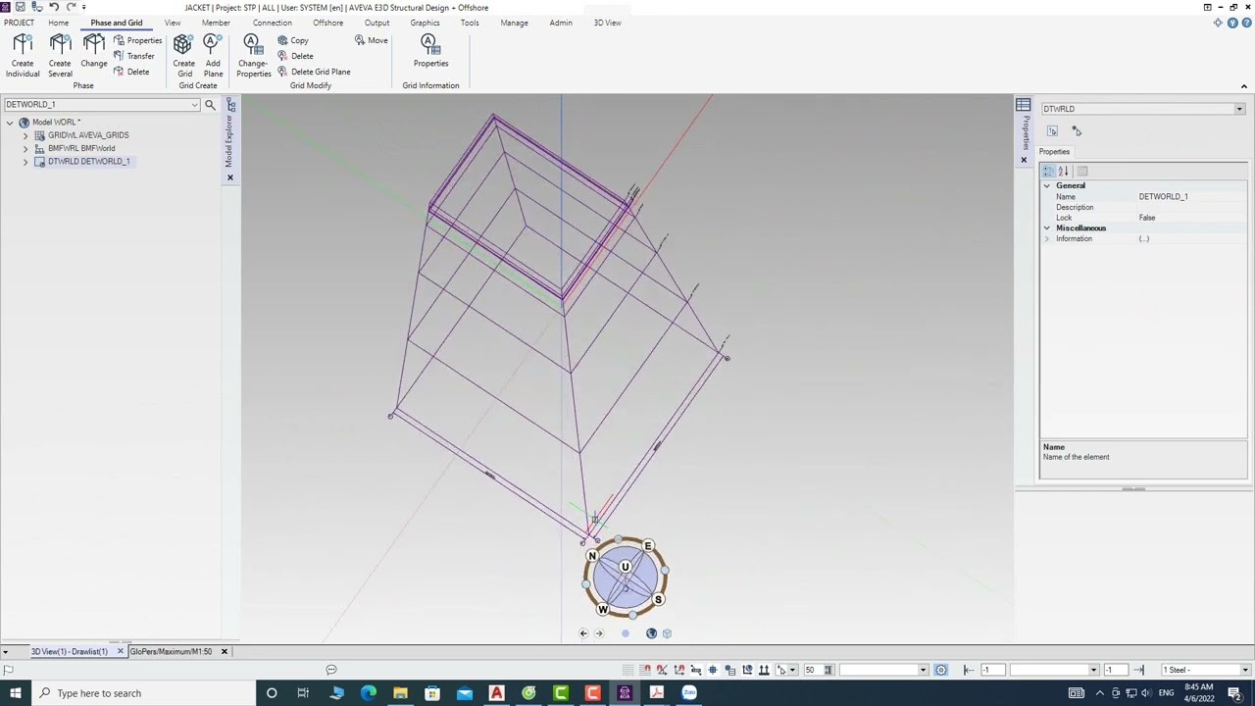Image resolution: width=1255 pixels, height=706 pixels.
Task: Open phase Properties in Phase group
Action: [x=137, y=40]
